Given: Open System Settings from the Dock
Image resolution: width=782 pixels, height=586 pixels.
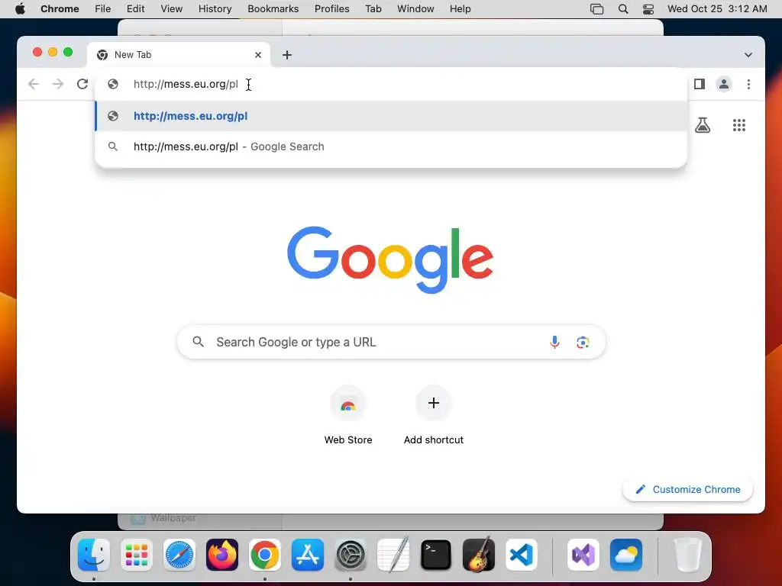Looking at the screenshot, I should point(351,555).
